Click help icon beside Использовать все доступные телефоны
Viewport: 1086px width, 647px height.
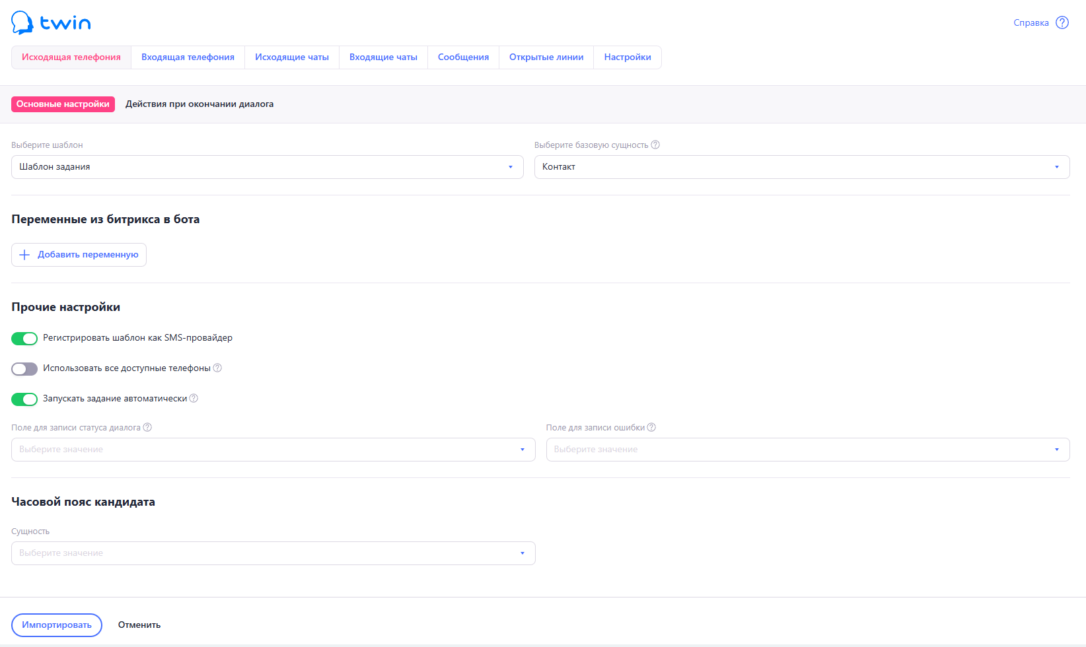(x=217, y=368)
